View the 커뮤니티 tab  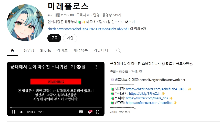pos(101,50)
